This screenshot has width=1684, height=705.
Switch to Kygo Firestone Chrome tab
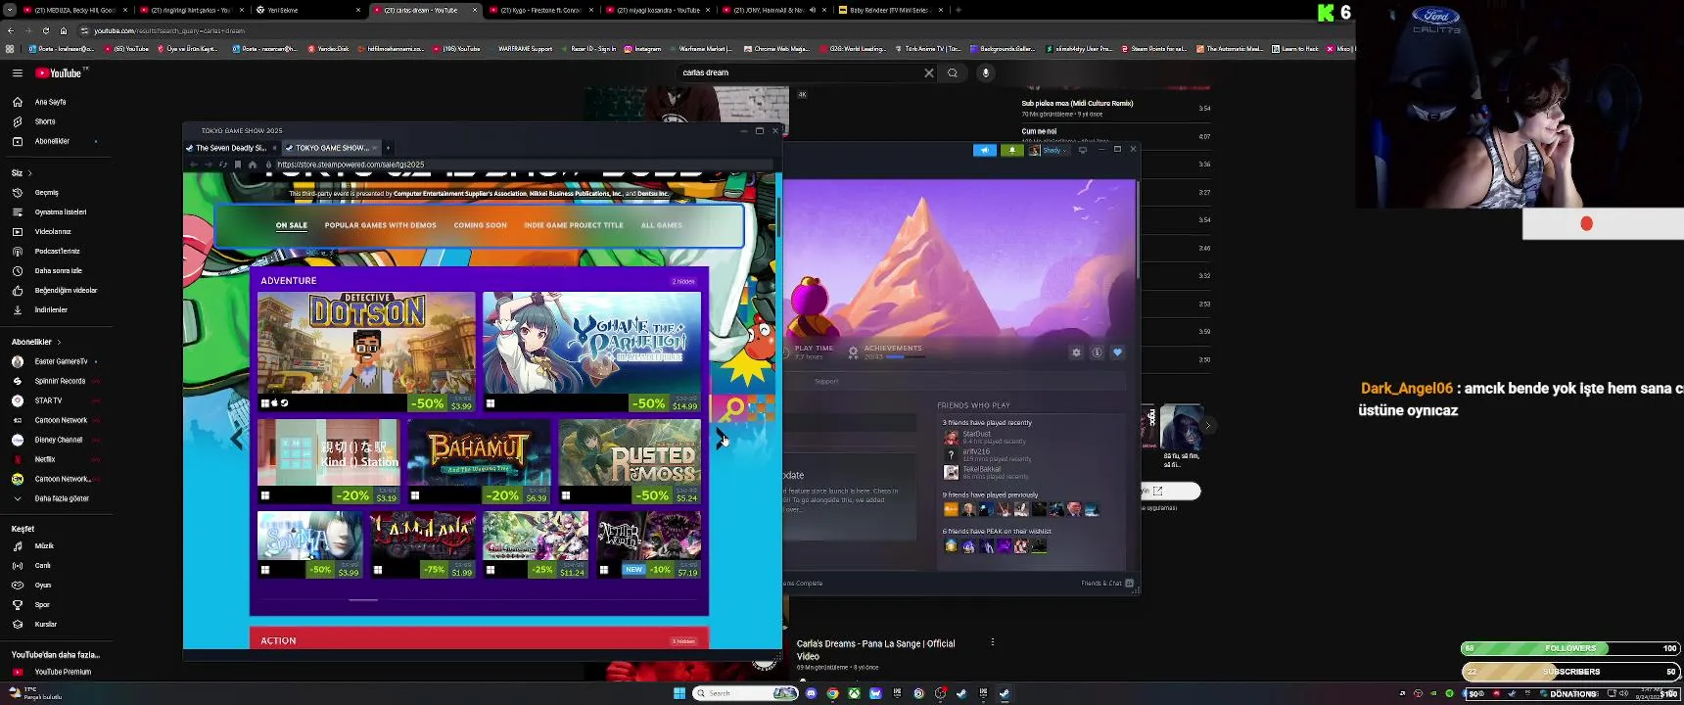coord(541,10)
